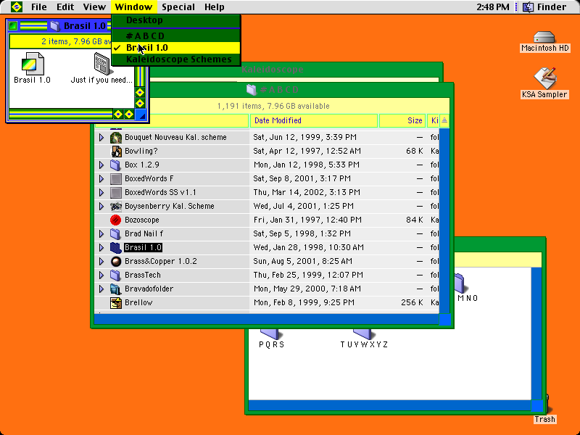Click the Bowling? file icon

click(116, 151)
